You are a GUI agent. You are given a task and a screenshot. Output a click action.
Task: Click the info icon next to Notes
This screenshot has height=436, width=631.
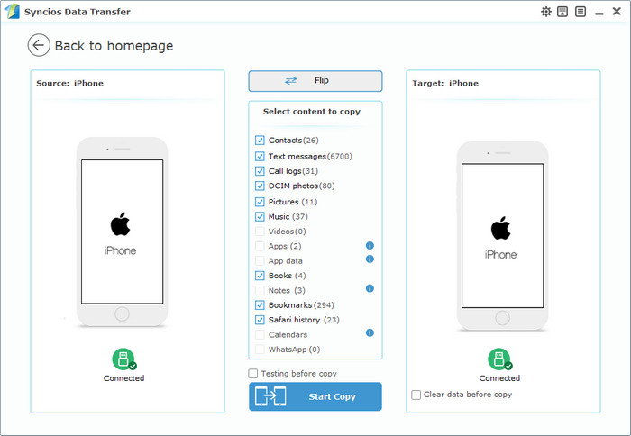pyautogui.click(x=370, y=288)
